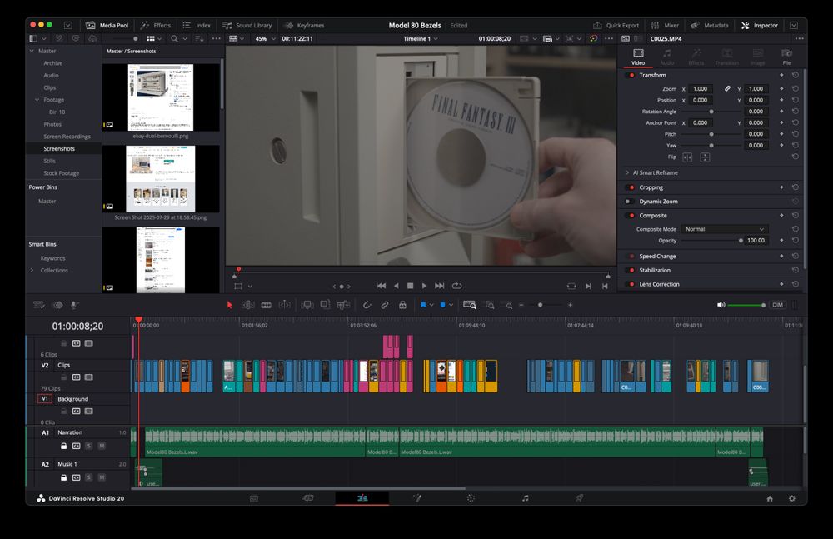The width and height of the screenshot is (833, 539).
Task: Play the timeline forward
Action: 425,286
